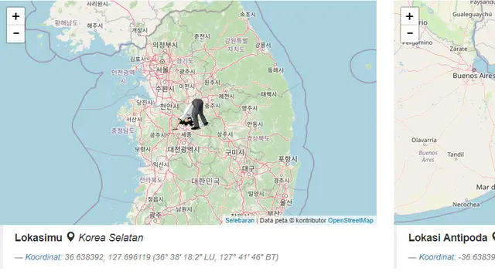Image resolution: width=495 pixels, height=278 pixels.
Task: Click the Koordinat link under Lokasi Antipoda
Action: click(437, 257)
